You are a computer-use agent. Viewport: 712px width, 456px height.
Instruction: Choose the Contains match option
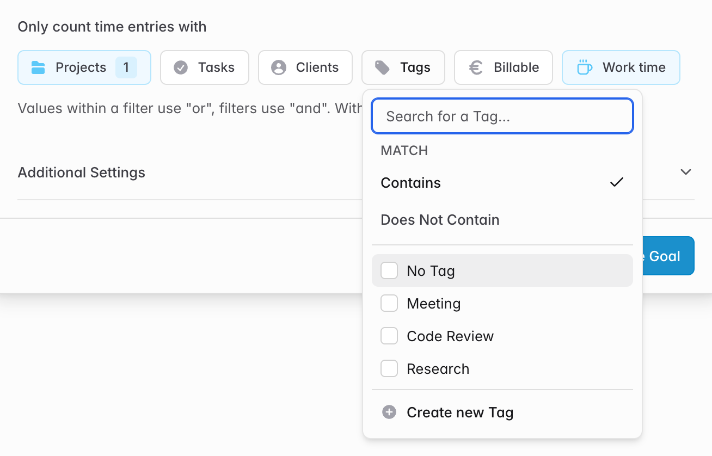(502, 183)
